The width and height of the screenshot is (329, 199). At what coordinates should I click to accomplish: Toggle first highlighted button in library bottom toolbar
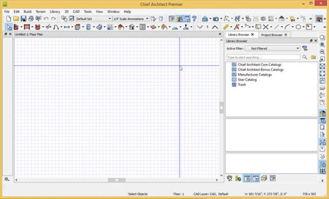click(x=247, y=179)
